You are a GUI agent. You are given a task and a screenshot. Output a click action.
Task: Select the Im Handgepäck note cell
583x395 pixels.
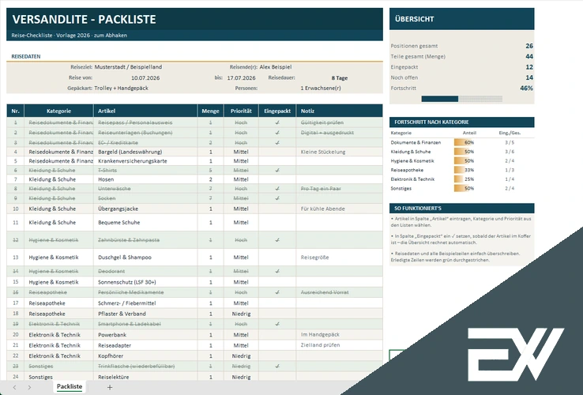pos(340,335)
